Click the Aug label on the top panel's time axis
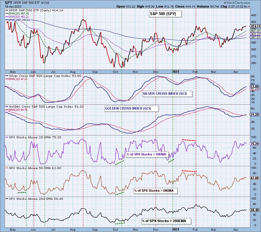 72,72
